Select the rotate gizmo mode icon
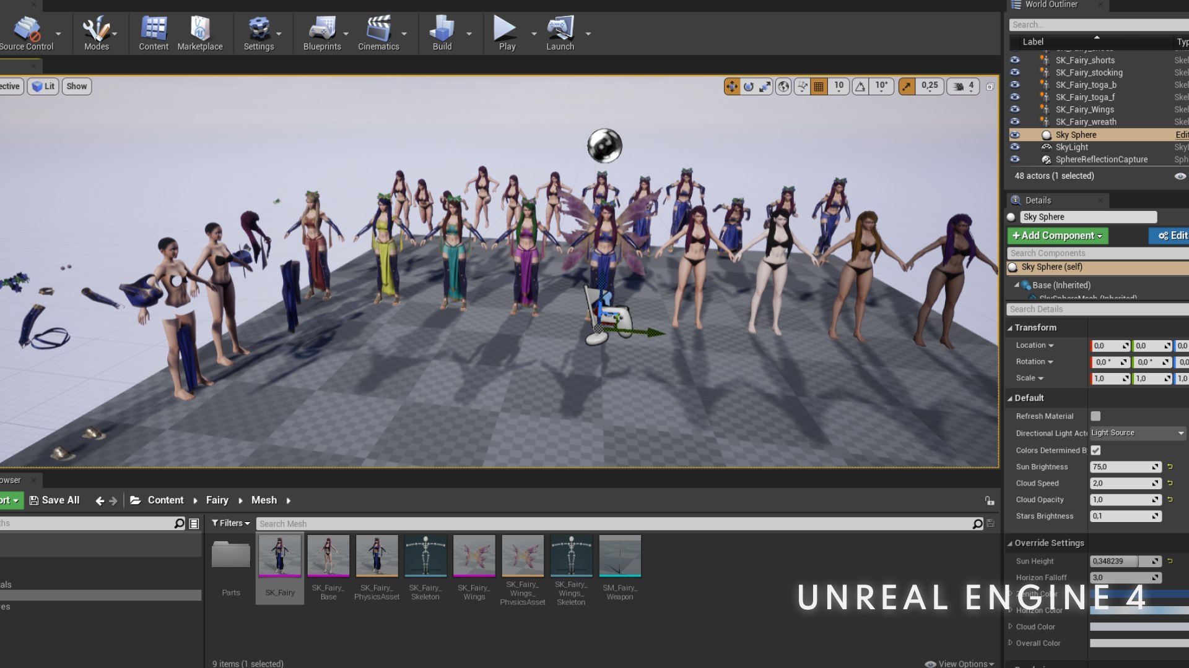Viewport: 1189px width, 668px height. [x=749, y=87]
